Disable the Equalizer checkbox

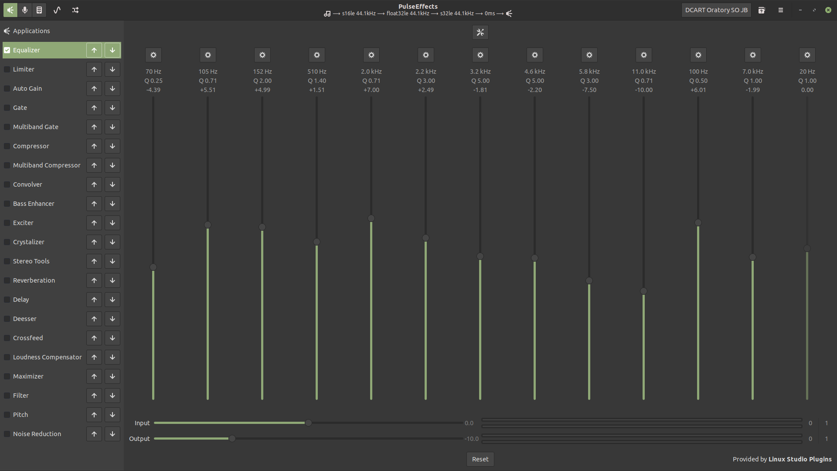point(7,50)
